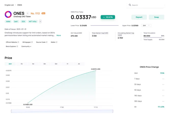The image size is (173, 116).
Task: Click the 115% 24H price change value
Action: [162, 73]
